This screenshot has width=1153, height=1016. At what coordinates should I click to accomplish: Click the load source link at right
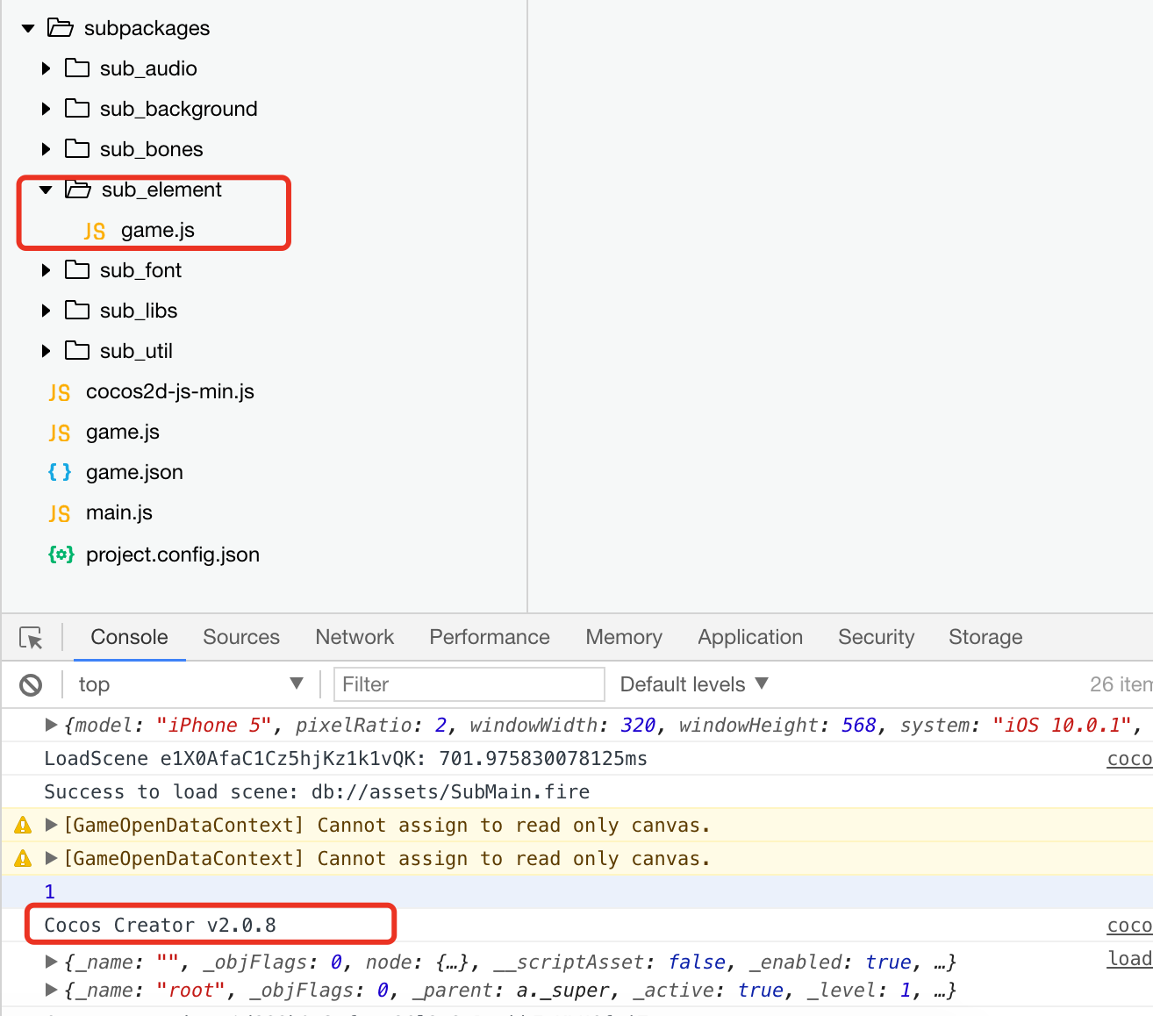point(1129,959)
